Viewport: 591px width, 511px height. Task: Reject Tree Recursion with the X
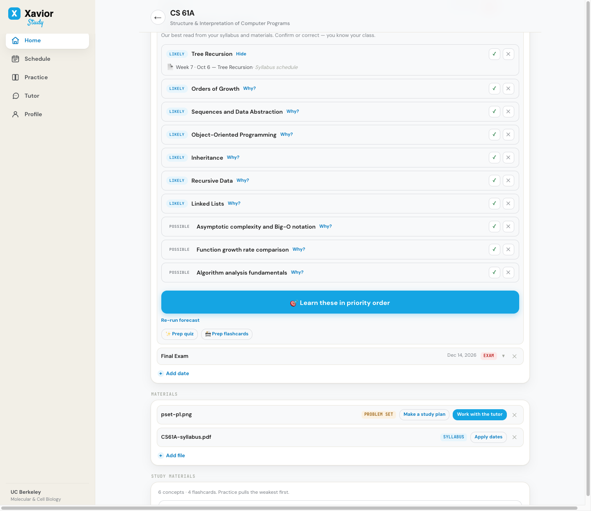[x=508, y=54]
